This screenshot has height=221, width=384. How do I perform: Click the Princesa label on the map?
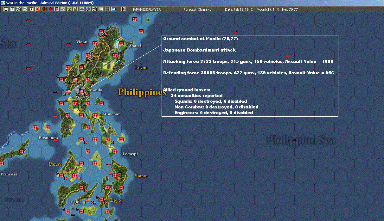9,174
